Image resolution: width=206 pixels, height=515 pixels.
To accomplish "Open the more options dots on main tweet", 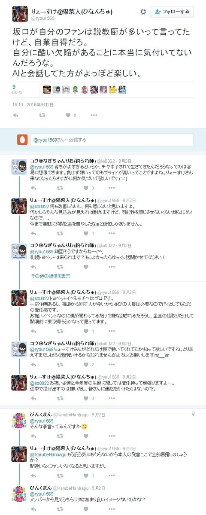I will (x=94, y=115).
